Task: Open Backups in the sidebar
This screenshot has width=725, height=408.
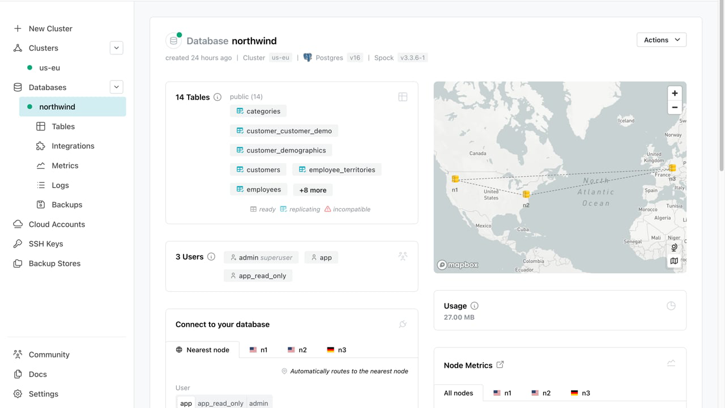Action: pos(67,205)
